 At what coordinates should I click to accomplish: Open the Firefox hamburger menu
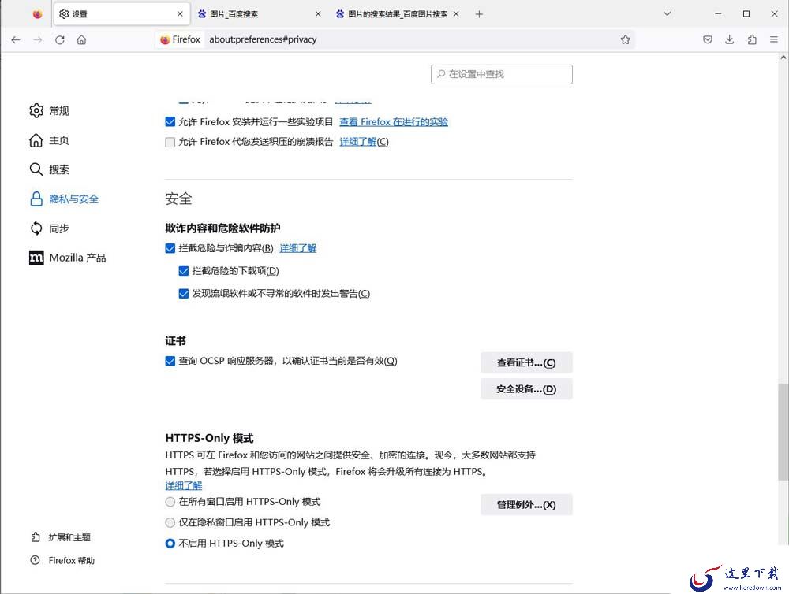[x=774, y=39]
